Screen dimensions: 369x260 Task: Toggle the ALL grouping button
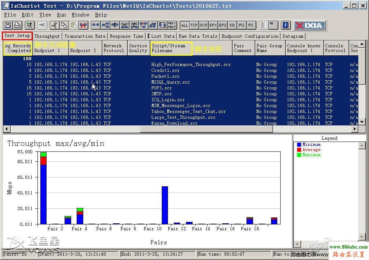(184, 25)
